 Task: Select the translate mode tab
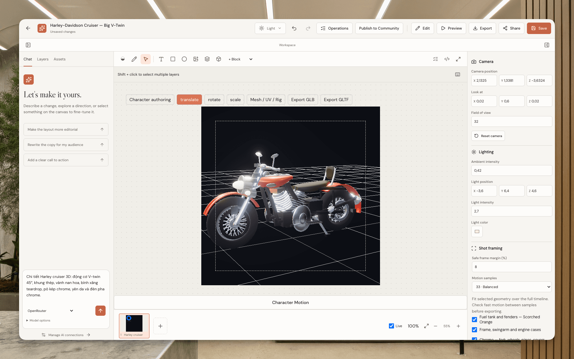(189, 100)
